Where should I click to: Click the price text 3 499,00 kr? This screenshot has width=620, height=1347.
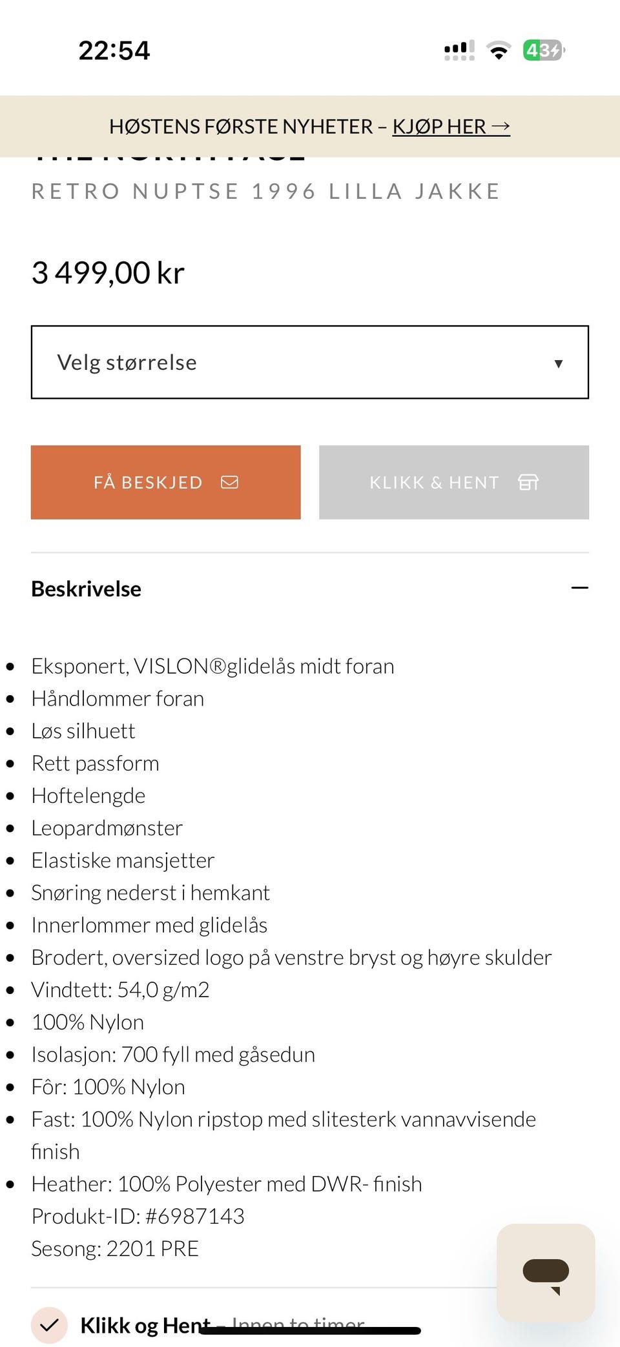[108, 271]
